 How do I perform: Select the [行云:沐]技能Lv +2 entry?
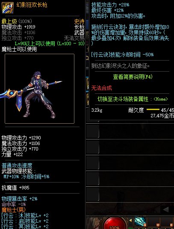tap(25, 215)
